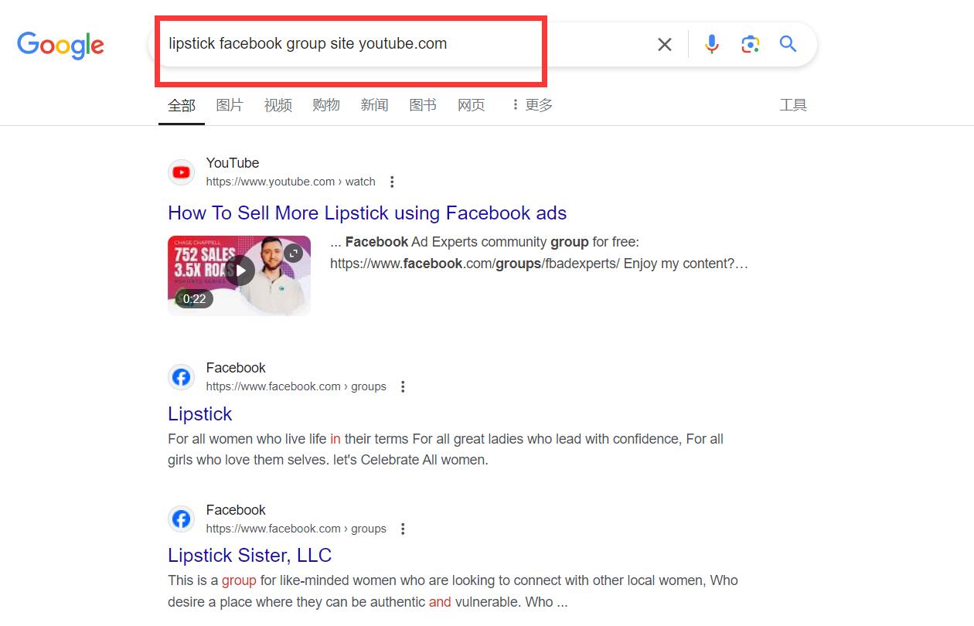Click facebook.com › groups URL above Lipstick Sister

click(296, 529)
